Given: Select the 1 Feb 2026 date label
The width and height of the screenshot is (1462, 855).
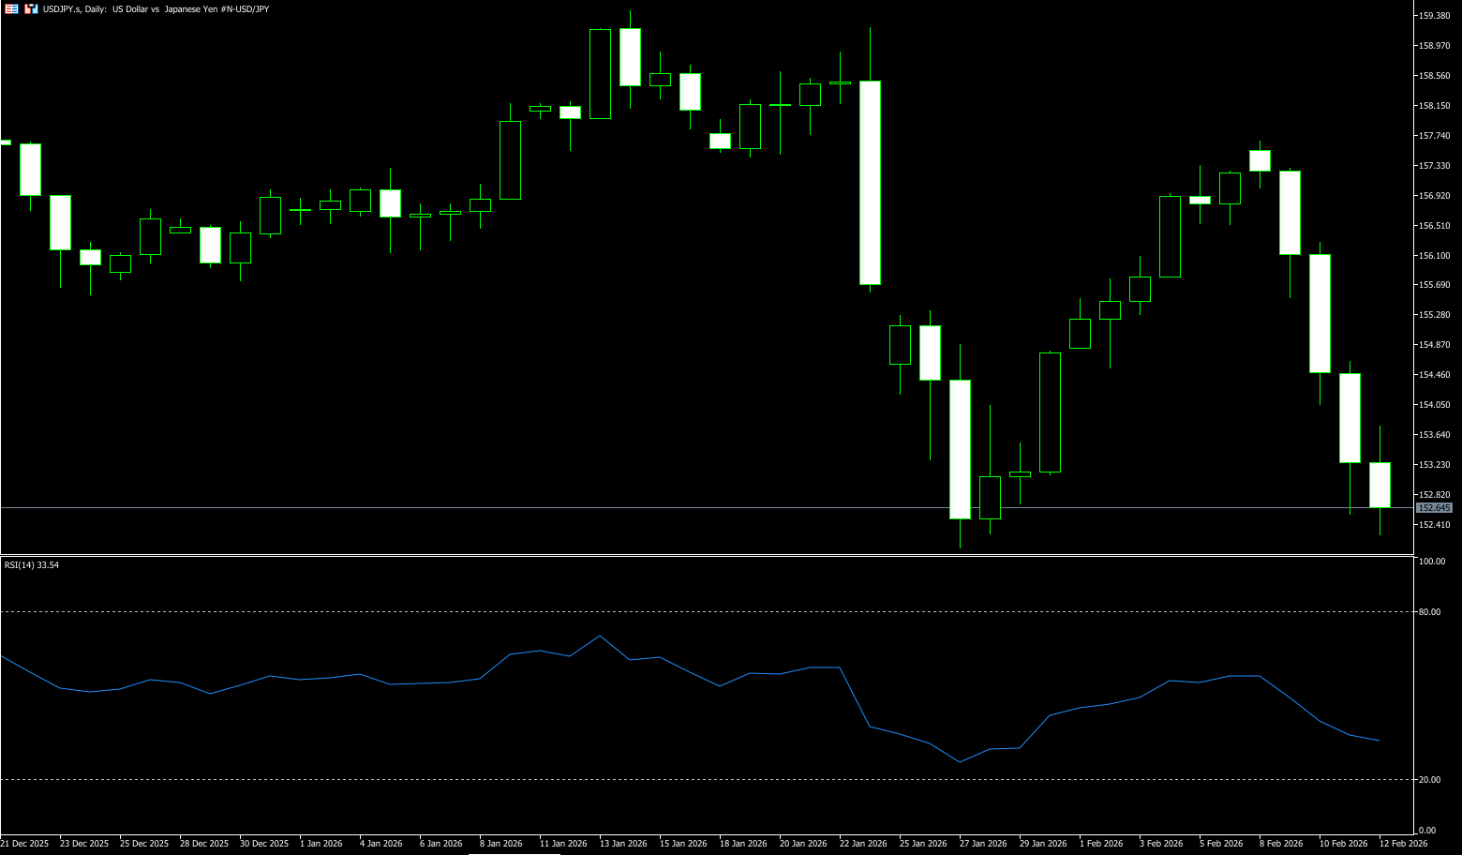Looking at the screenshot, I should click(1101, 844).
